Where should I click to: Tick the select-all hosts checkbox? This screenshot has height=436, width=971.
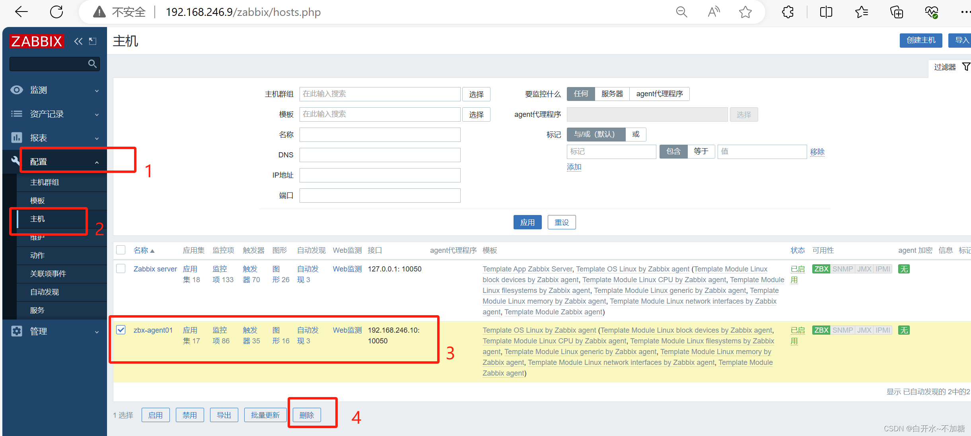tap(121, 250)
